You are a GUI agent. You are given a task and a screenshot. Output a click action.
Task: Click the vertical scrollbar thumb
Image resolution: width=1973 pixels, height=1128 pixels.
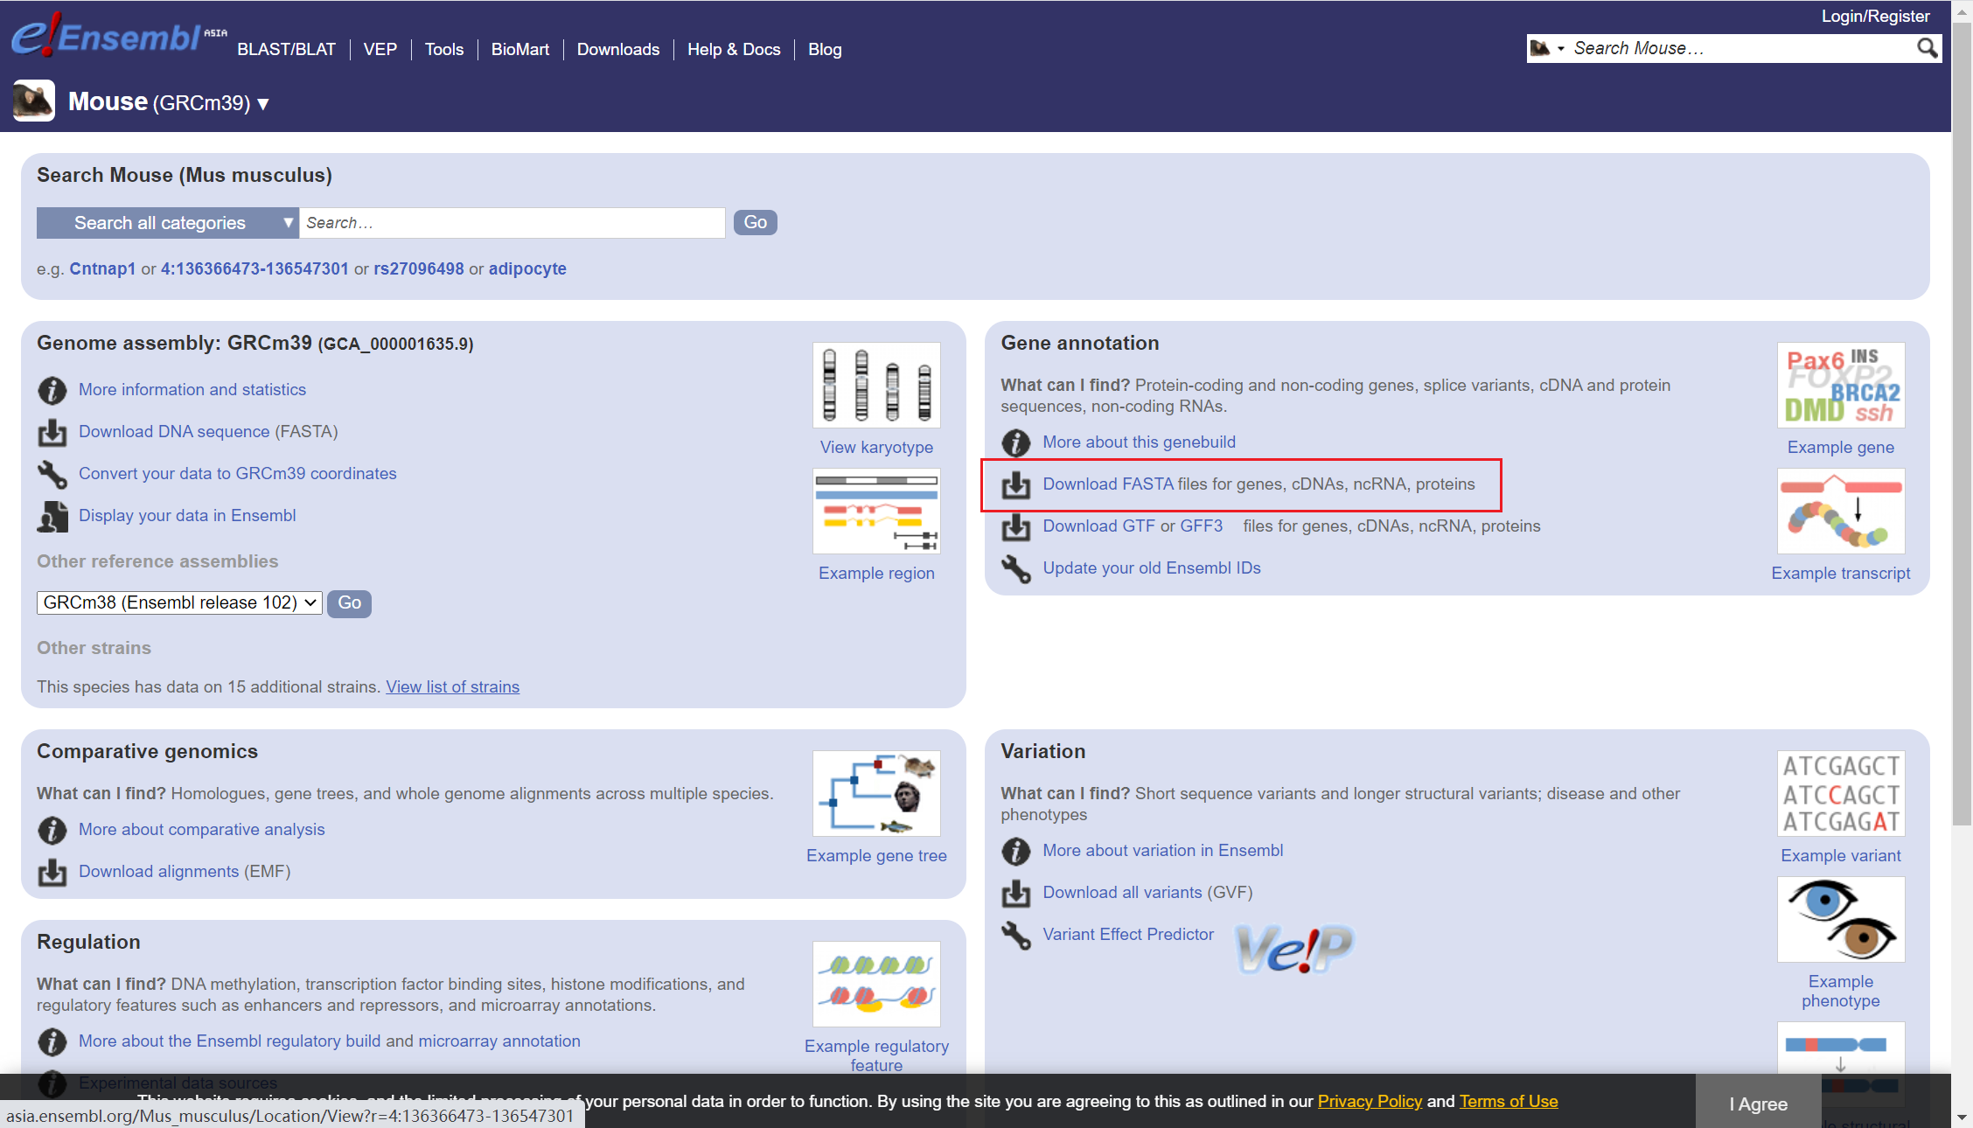tap(1963, 423)
